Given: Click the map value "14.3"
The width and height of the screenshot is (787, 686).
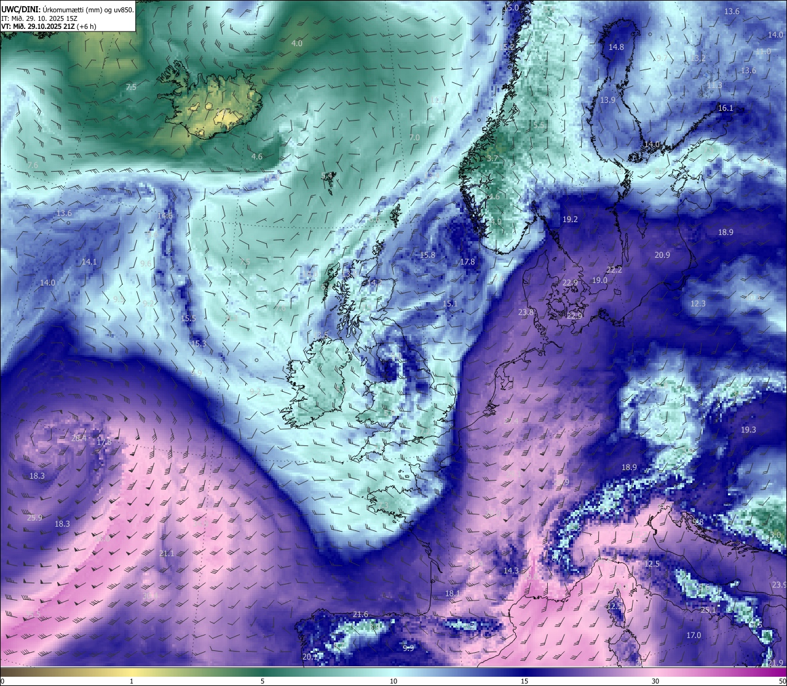Looking at the screenshot, I should pos(511,571).
